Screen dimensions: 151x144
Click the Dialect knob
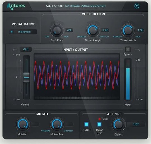click(119, 124)
